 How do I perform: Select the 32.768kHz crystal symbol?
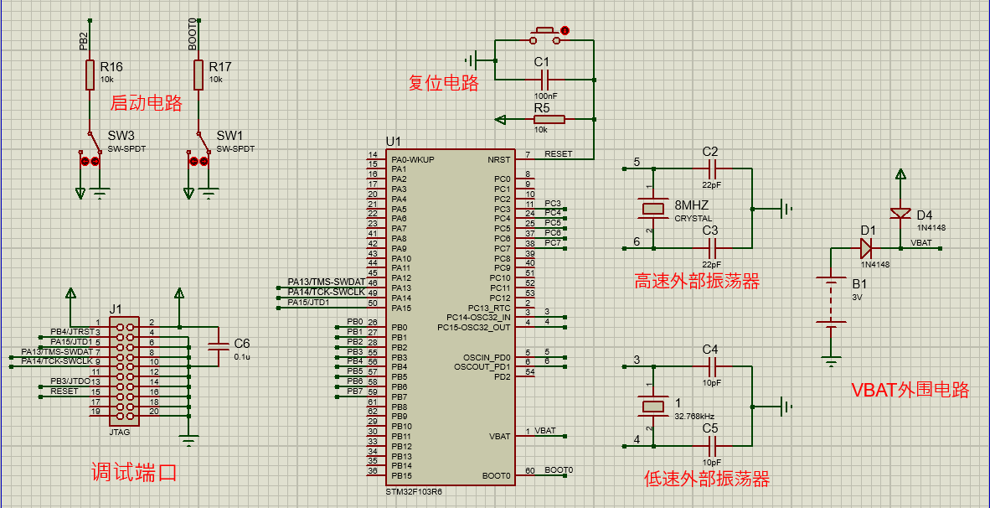653,407
